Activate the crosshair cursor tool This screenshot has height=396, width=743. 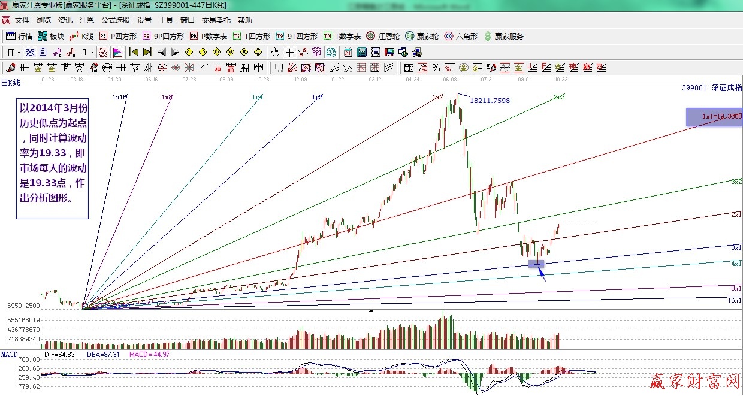(x=289, y=52)
